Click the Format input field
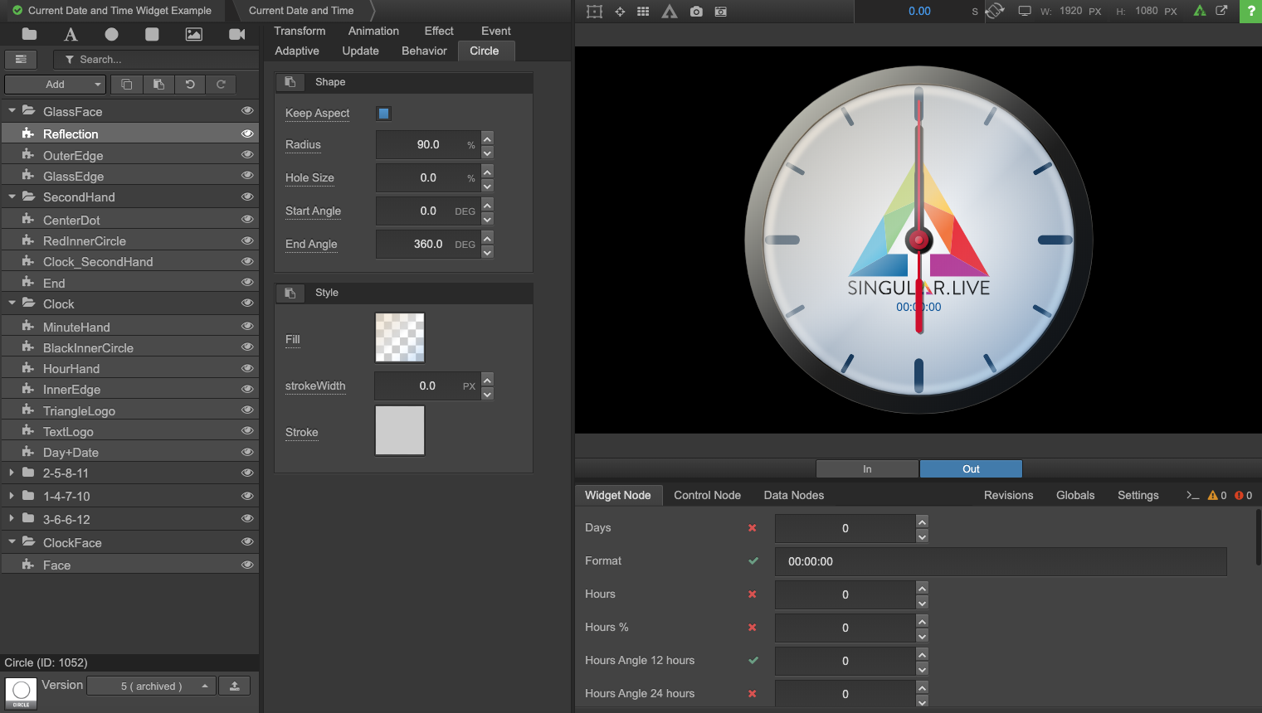This screenshot has height=713, width=1262. (1000, 561)
